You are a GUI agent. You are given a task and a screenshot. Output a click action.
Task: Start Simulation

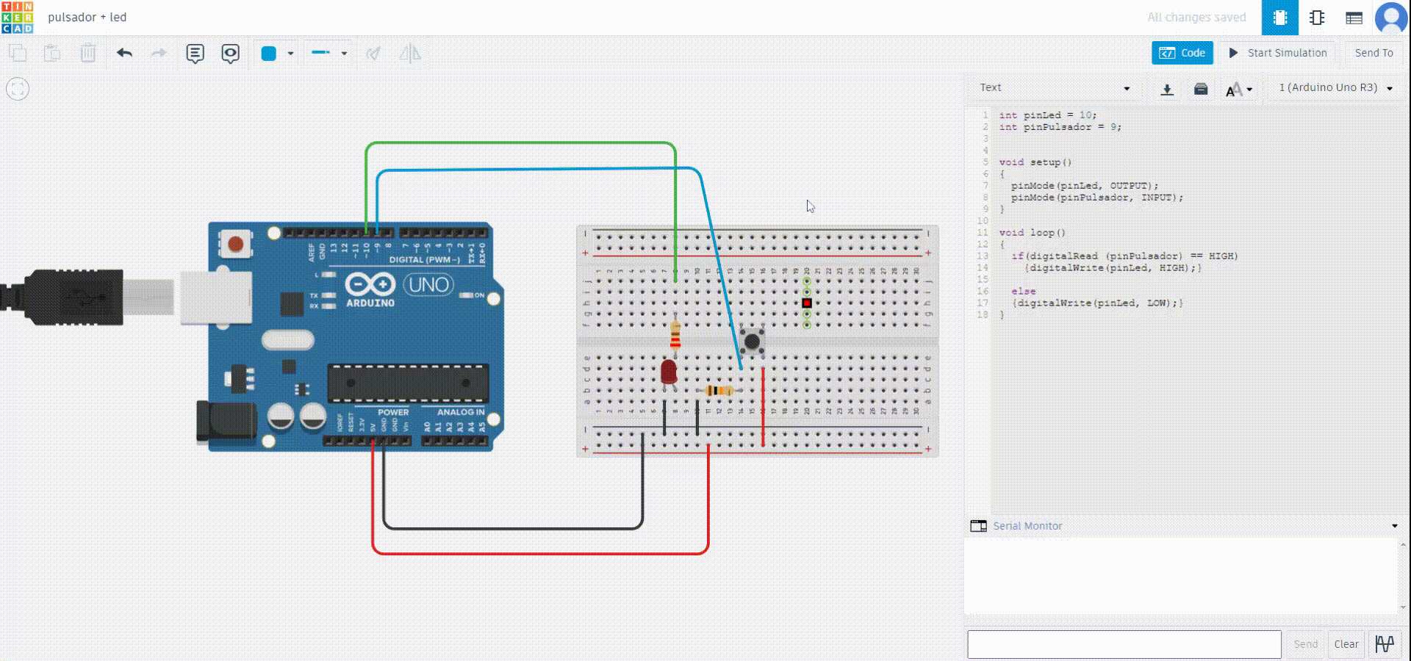click(1277, 53)
